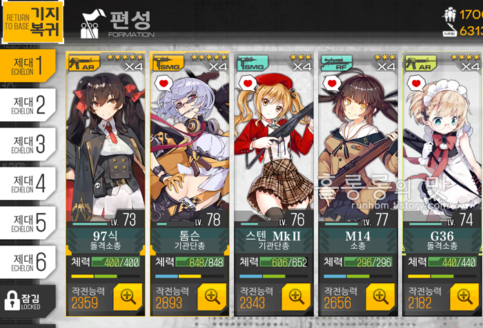Click the RF type badge on M14

point(337,63)
